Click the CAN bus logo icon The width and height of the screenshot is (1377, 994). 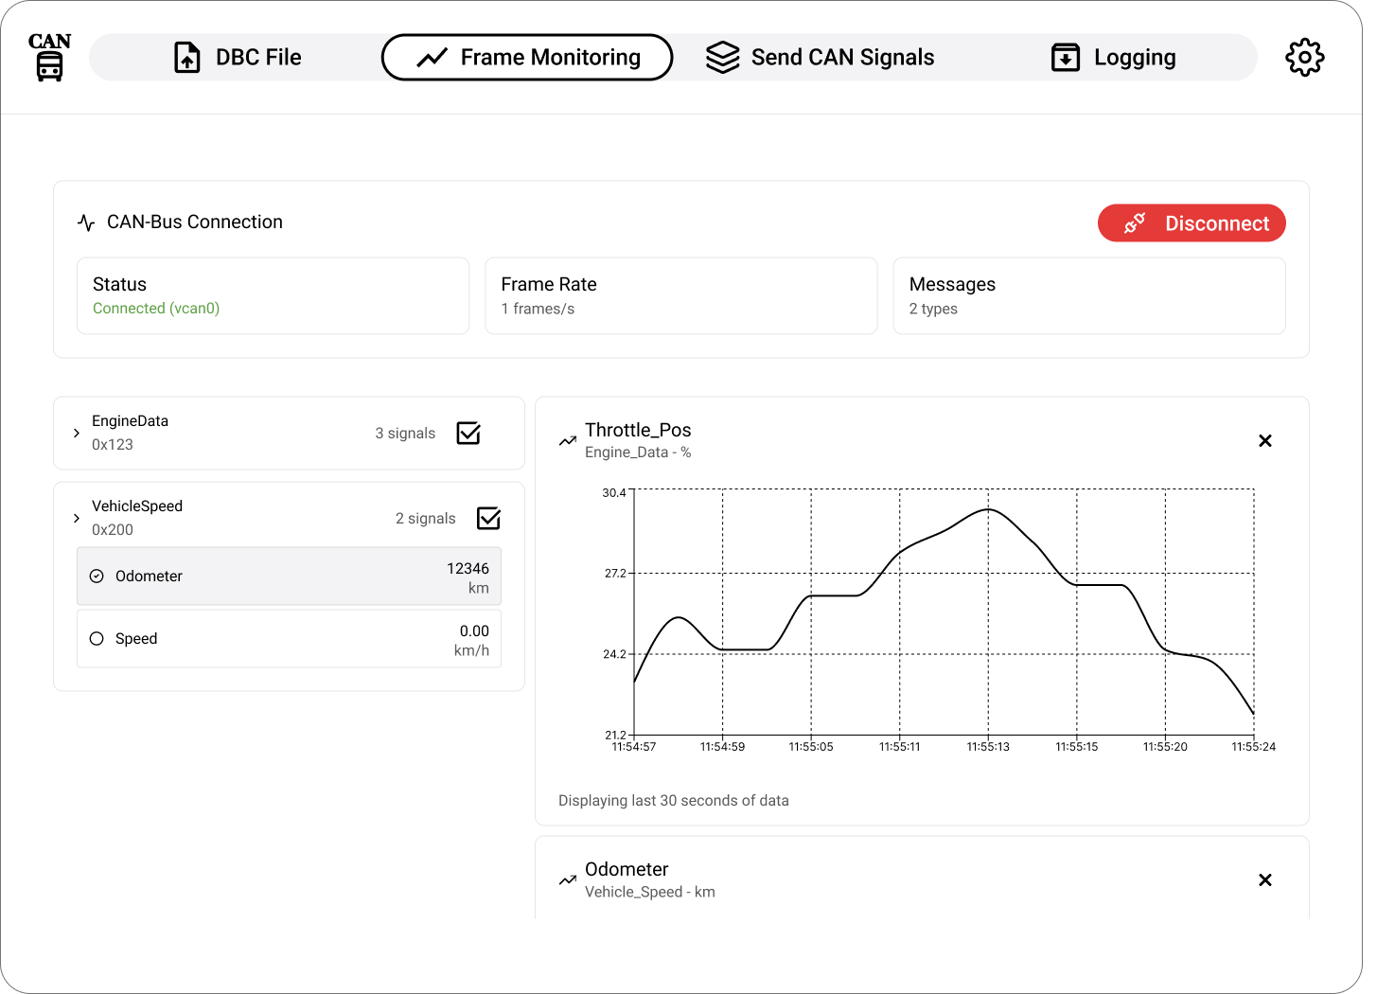pos(49,57)
